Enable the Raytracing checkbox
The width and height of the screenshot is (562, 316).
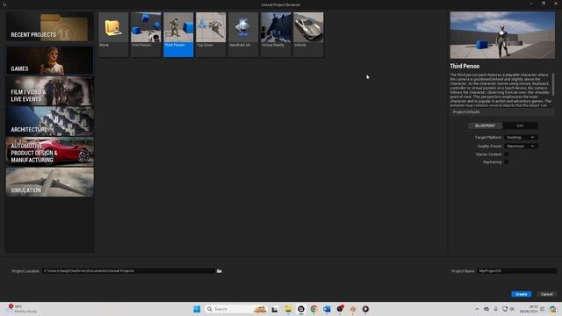click(x=507, y=162)
